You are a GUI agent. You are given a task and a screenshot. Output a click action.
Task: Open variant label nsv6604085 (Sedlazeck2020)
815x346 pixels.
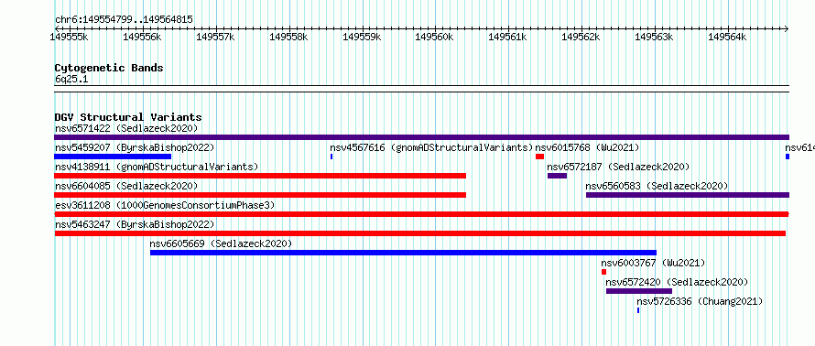pos(126,186)
